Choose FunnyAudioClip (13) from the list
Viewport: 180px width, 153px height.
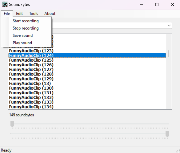(x=30, y=83)
